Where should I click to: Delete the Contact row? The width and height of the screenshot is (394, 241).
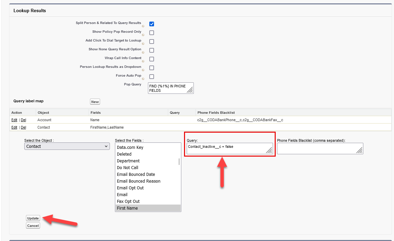click(x=23, y=128)
